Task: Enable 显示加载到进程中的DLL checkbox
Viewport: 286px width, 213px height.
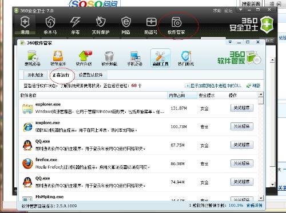Action: [187, 86]
